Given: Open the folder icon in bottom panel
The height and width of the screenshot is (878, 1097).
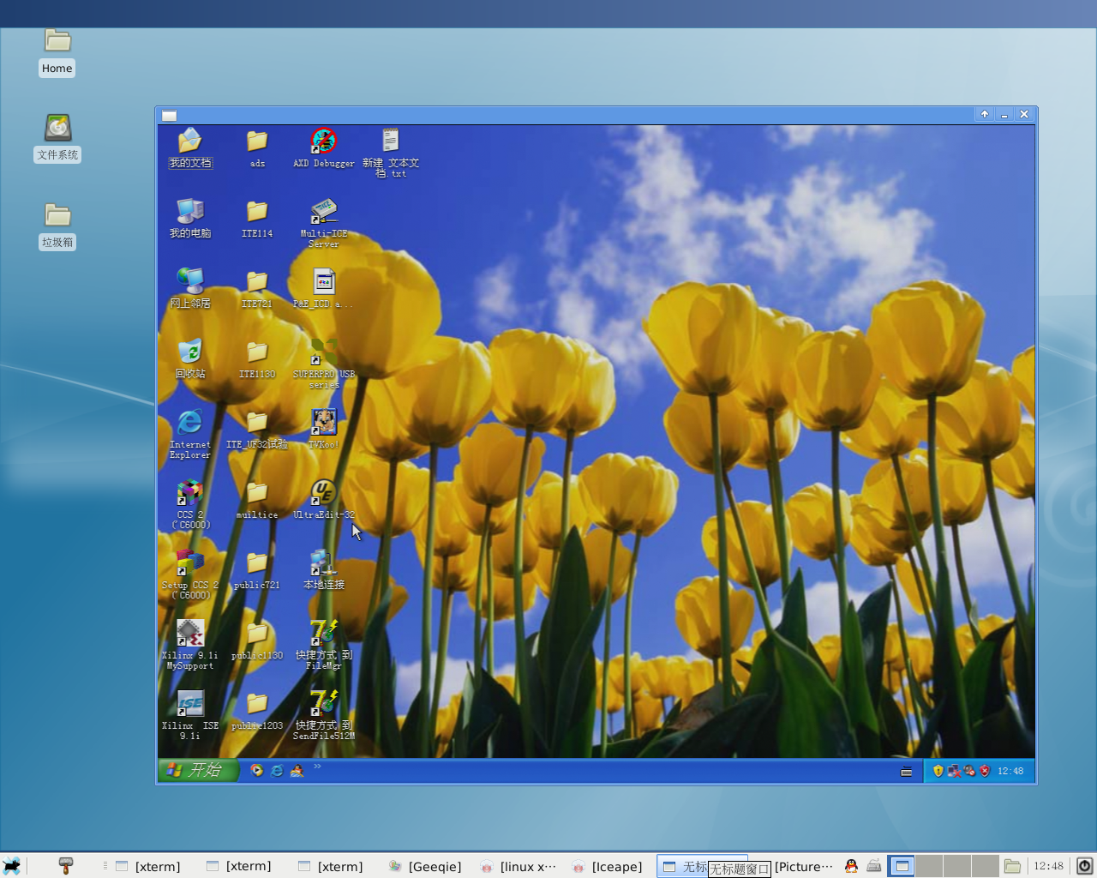Looking at the screenshot, I should (x=1012, y=866).
